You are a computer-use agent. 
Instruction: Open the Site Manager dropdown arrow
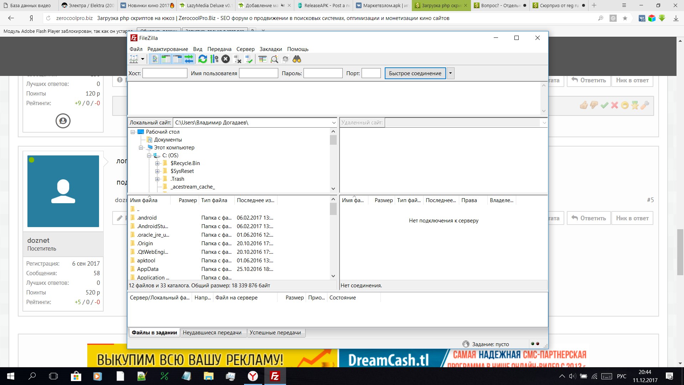pyautogui.click(x=142, y=59)
